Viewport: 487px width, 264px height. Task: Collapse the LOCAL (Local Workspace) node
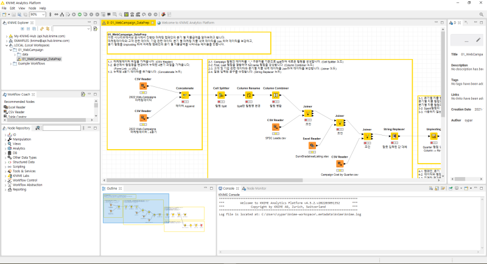[7, 45]
